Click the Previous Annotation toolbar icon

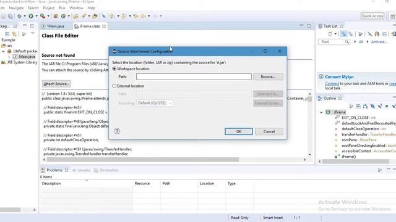(124, 16)
